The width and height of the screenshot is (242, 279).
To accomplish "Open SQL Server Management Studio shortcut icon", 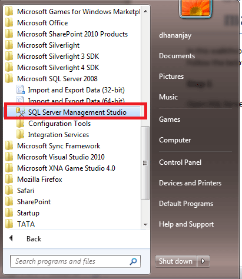I will point(21,112).
